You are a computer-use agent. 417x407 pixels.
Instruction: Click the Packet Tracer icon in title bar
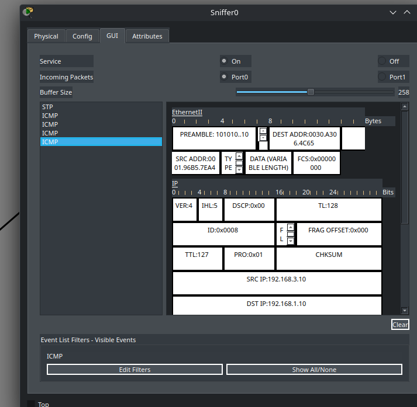coord(28,12)
